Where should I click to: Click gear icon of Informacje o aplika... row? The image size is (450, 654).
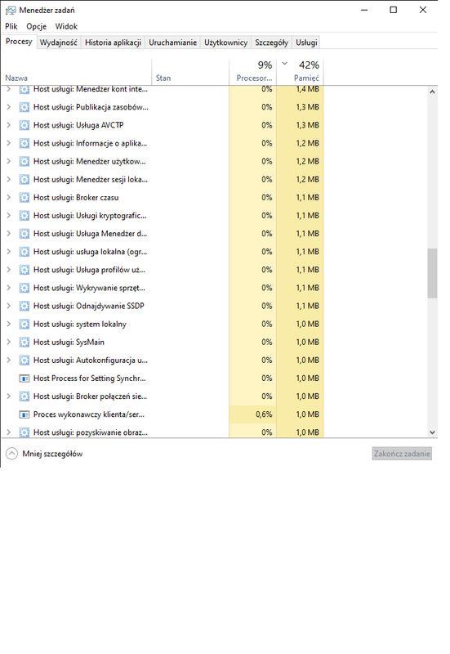[25, 144]
